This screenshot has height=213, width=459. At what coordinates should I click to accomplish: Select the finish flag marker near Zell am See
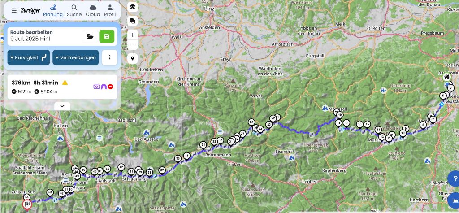pyautogui.click(x=27, y=204)
